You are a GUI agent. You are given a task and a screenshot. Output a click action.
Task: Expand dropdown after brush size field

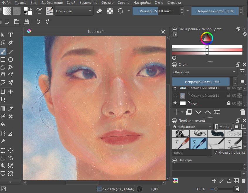coord(188,11)
